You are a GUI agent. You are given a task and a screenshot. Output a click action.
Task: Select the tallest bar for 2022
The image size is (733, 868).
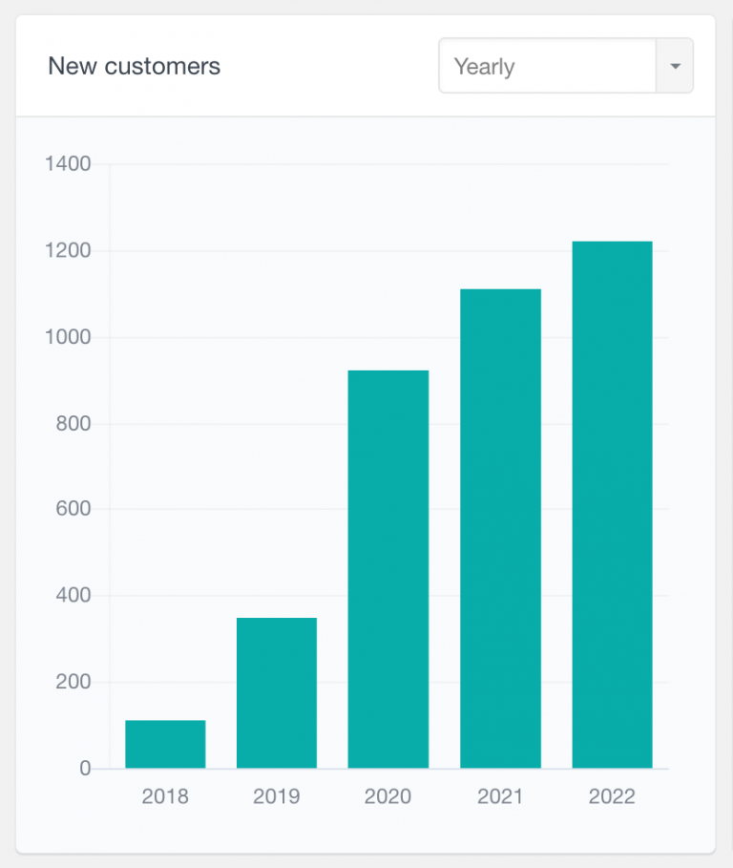point(612,504)
